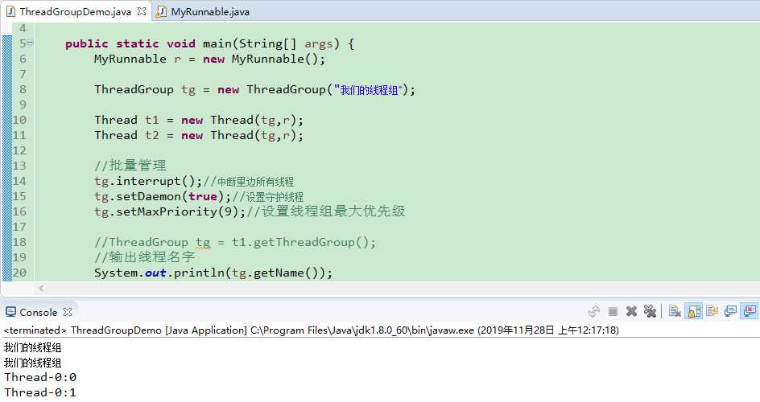Click the Console monitor icon on Console tab
Viewport: 760px width, 402px height.
[10, 312]
